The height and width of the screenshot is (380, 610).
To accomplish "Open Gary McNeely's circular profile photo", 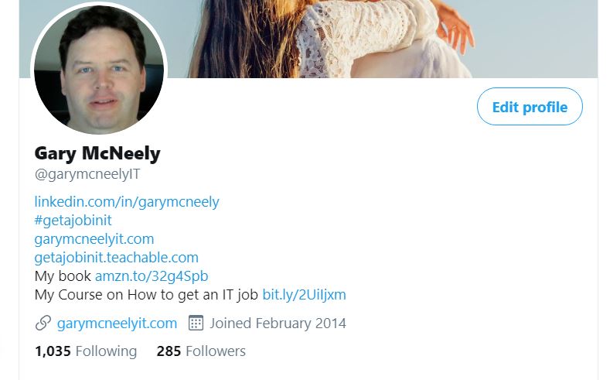I will (99, 69).
